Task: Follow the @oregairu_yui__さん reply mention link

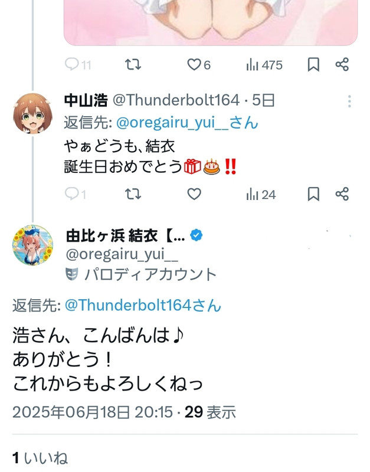Action: tap(187, 123)
